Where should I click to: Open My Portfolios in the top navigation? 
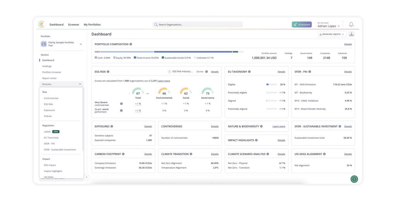pos(92,25)
